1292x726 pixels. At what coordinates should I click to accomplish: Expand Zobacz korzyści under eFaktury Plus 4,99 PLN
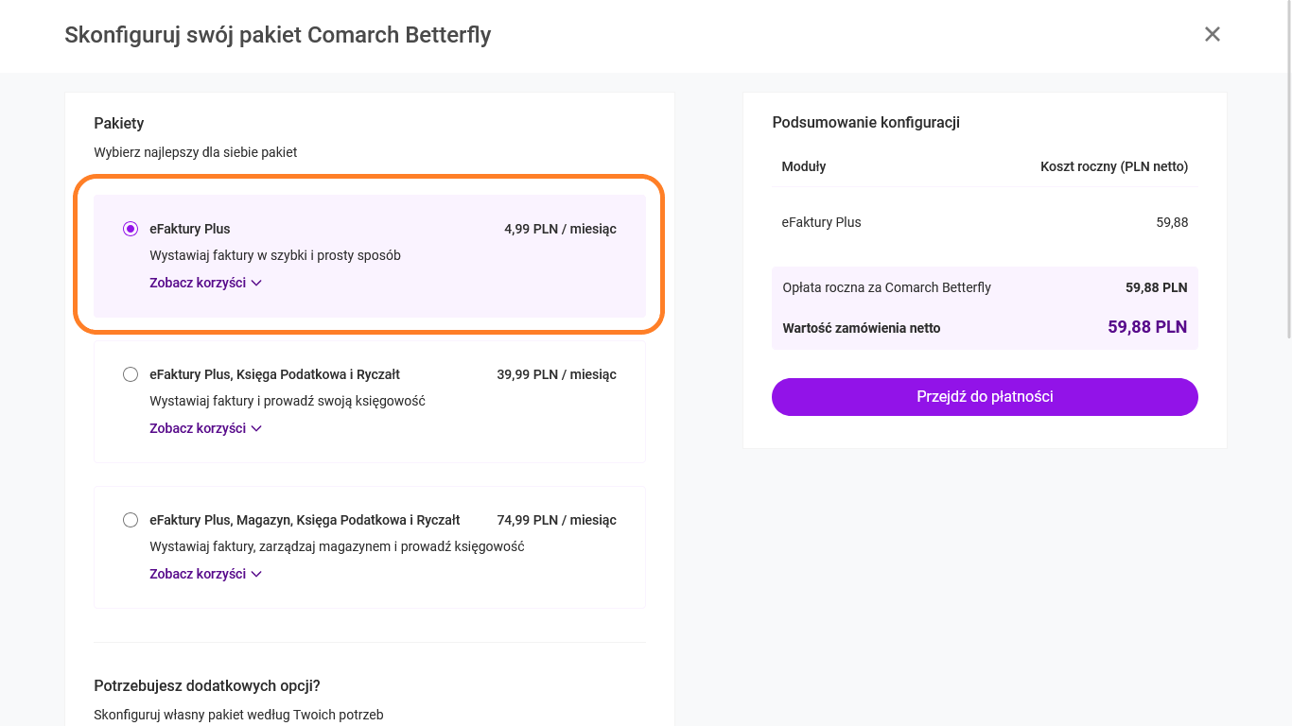(205, 283)
